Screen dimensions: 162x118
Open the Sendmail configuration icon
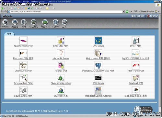tap(136, 78)
